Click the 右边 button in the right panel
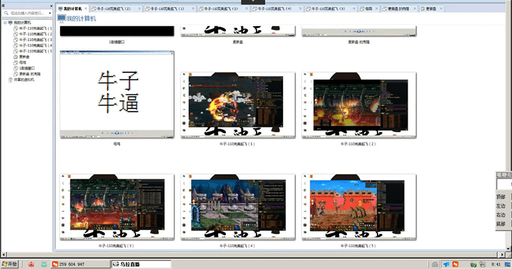512x269 pixels. [501, 215]
